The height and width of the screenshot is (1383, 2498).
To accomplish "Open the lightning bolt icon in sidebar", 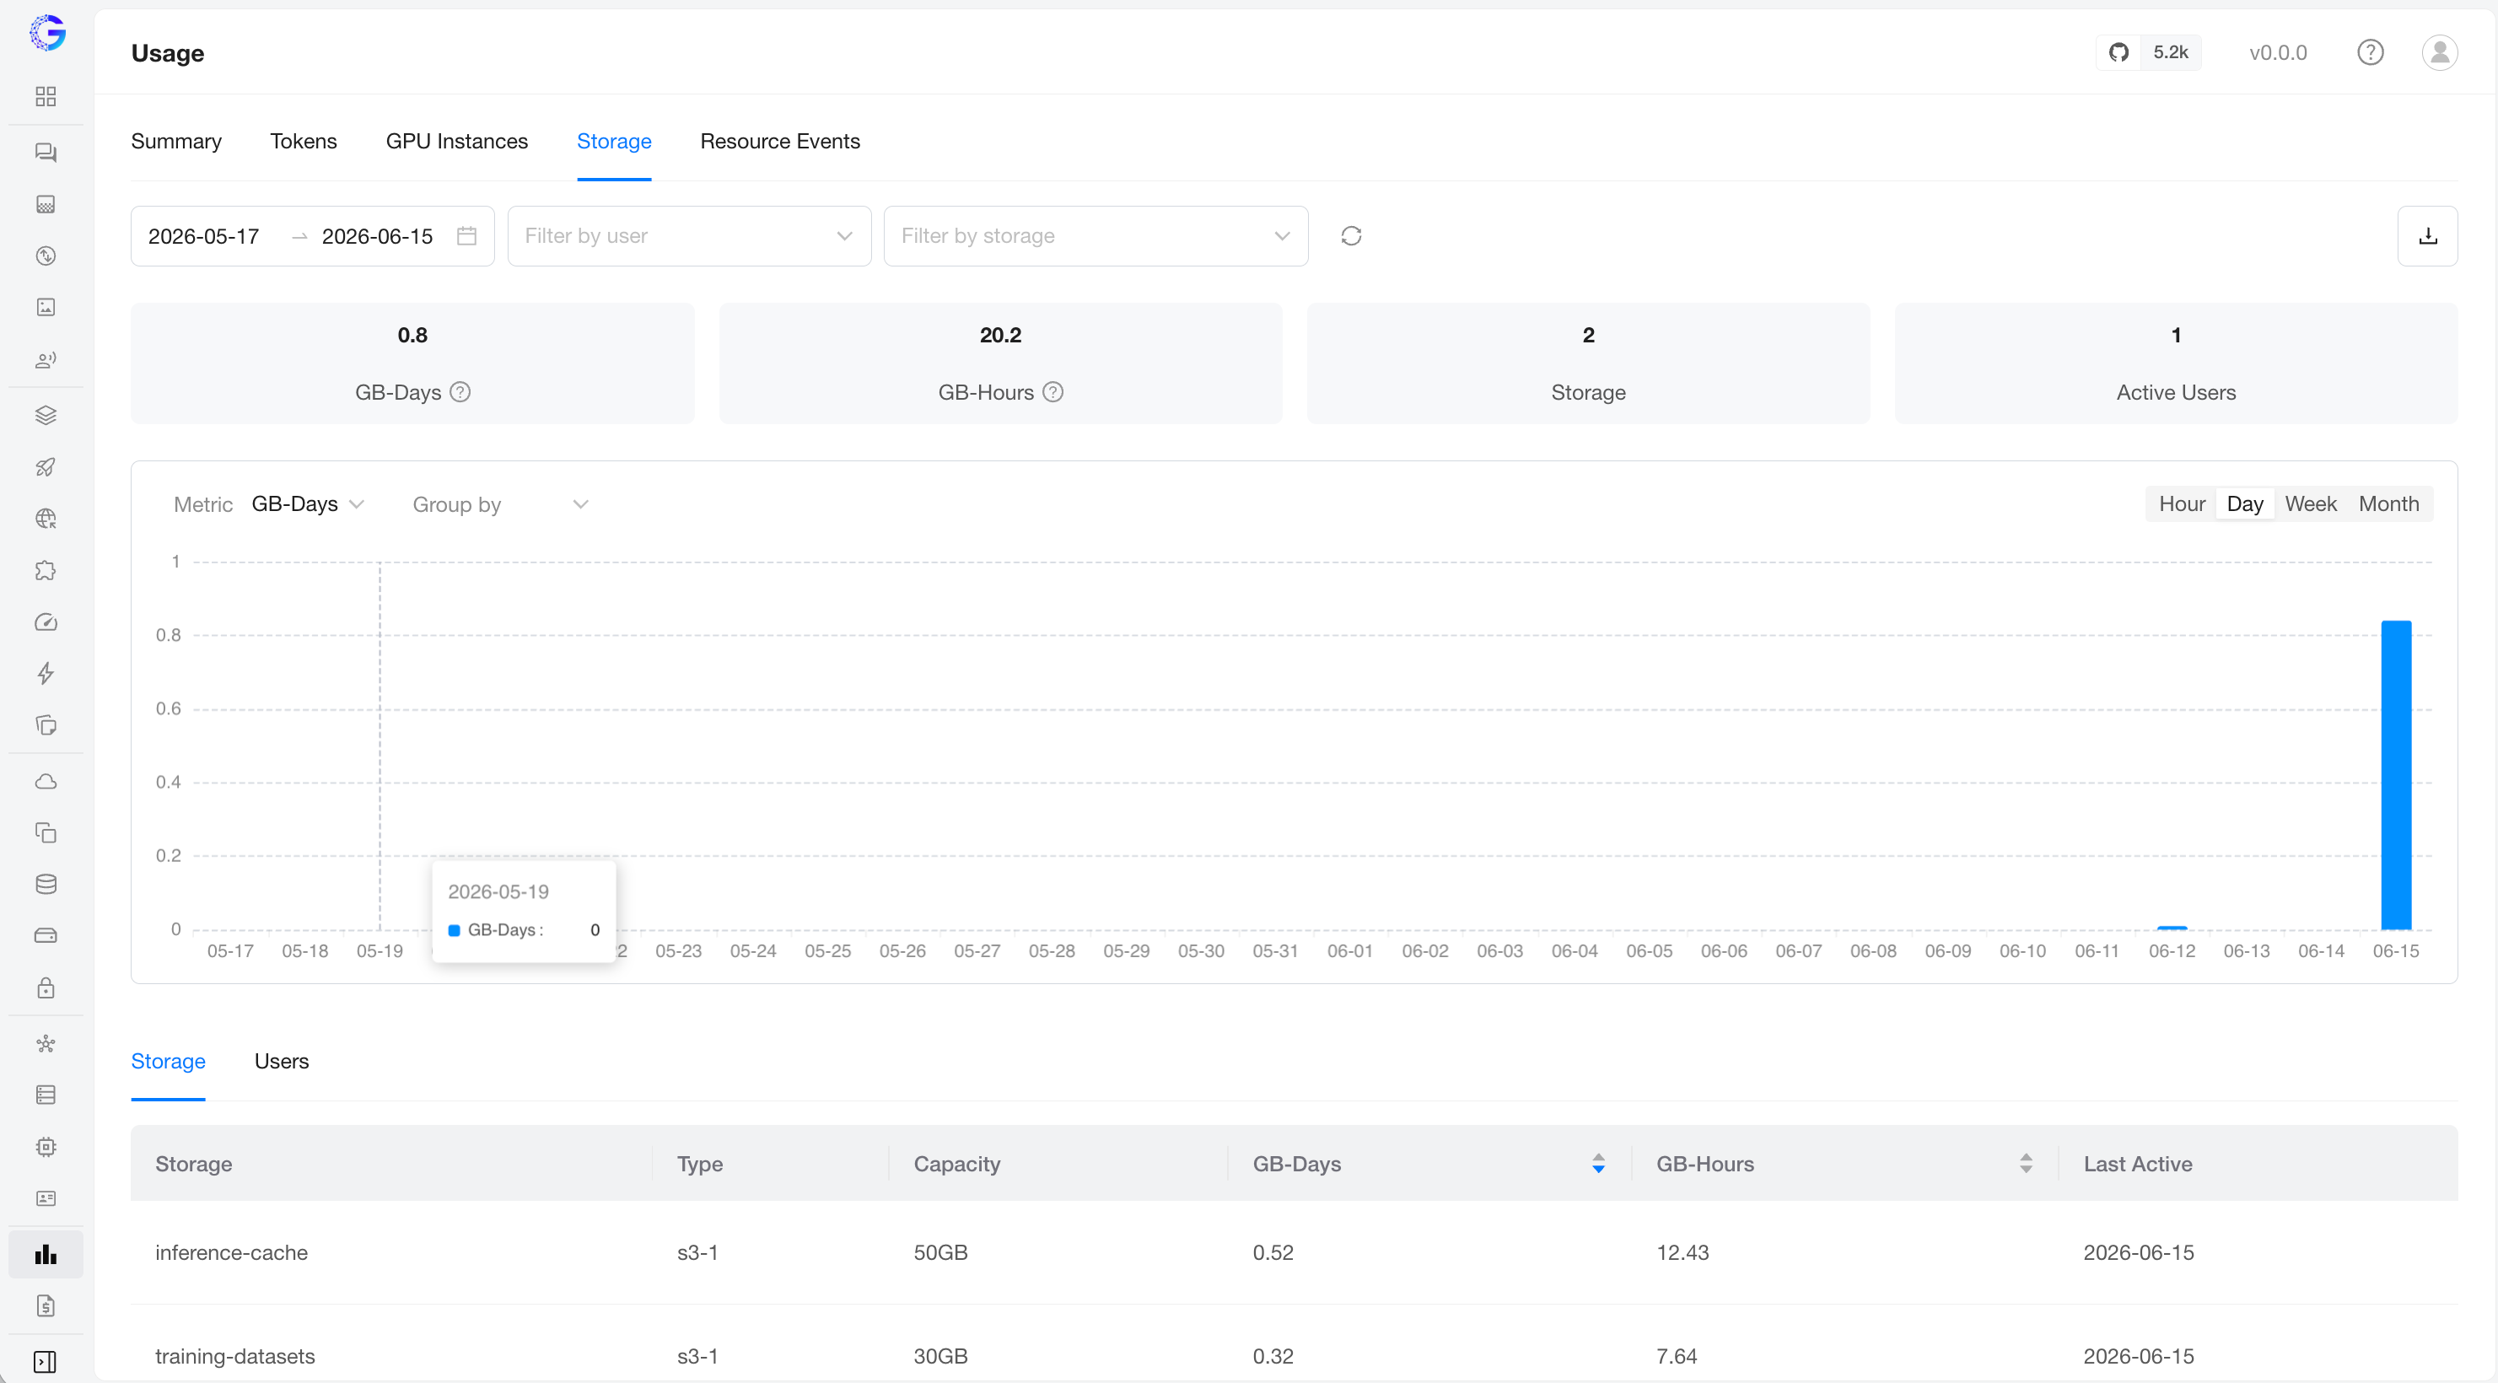I will pyautogui.click(x=46, y=674).
